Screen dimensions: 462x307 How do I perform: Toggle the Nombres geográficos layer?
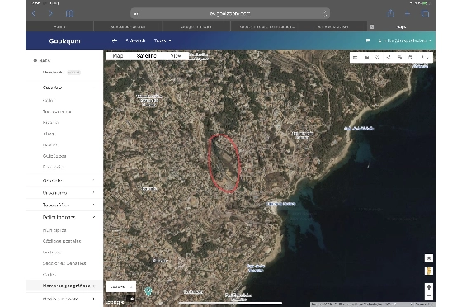click(64, 286)
